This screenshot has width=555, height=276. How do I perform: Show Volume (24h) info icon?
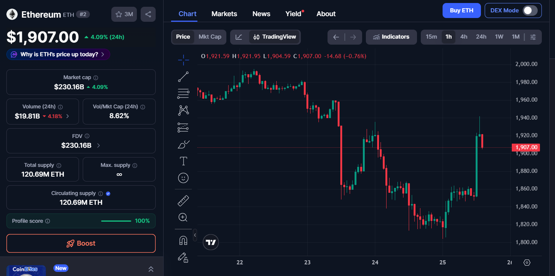pos(61,107)
